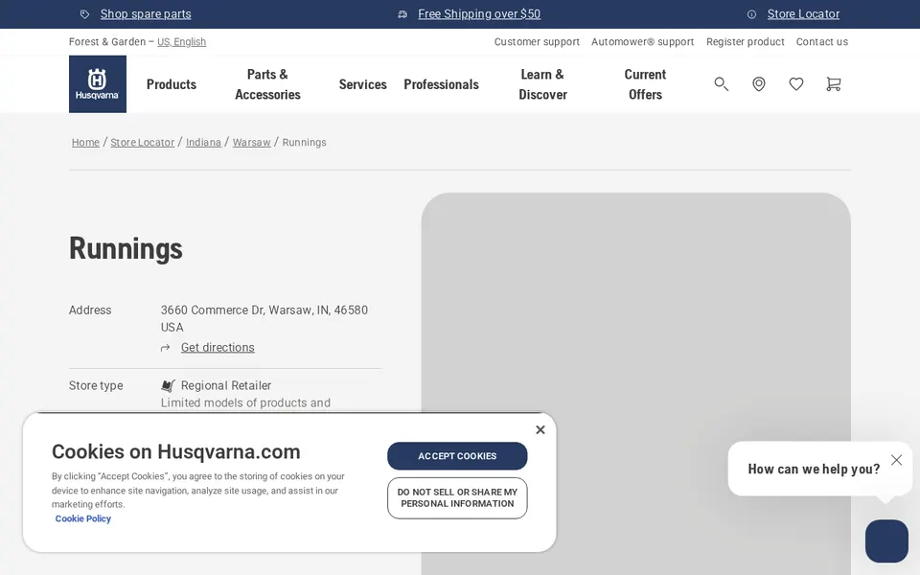This screenshot has height=575, width=920.
Task: Go to Store Locator breadcrumb
Action: 143,142
